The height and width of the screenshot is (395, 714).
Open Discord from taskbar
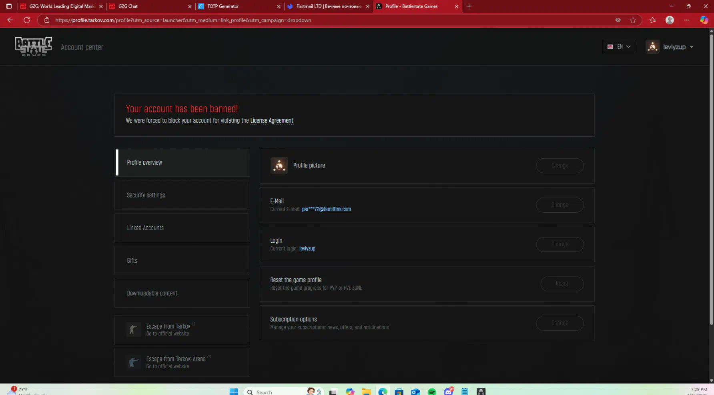(x=449, y=391)
